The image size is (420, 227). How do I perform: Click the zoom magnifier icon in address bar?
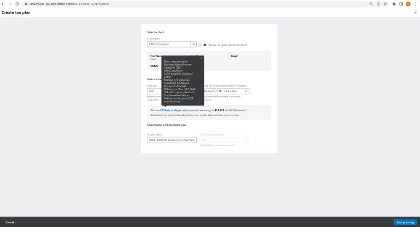point(371,4)
